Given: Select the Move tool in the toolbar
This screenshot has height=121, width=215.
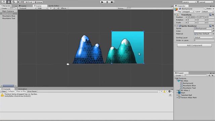Looking at the screenshot, I should (x=9, y=2).
